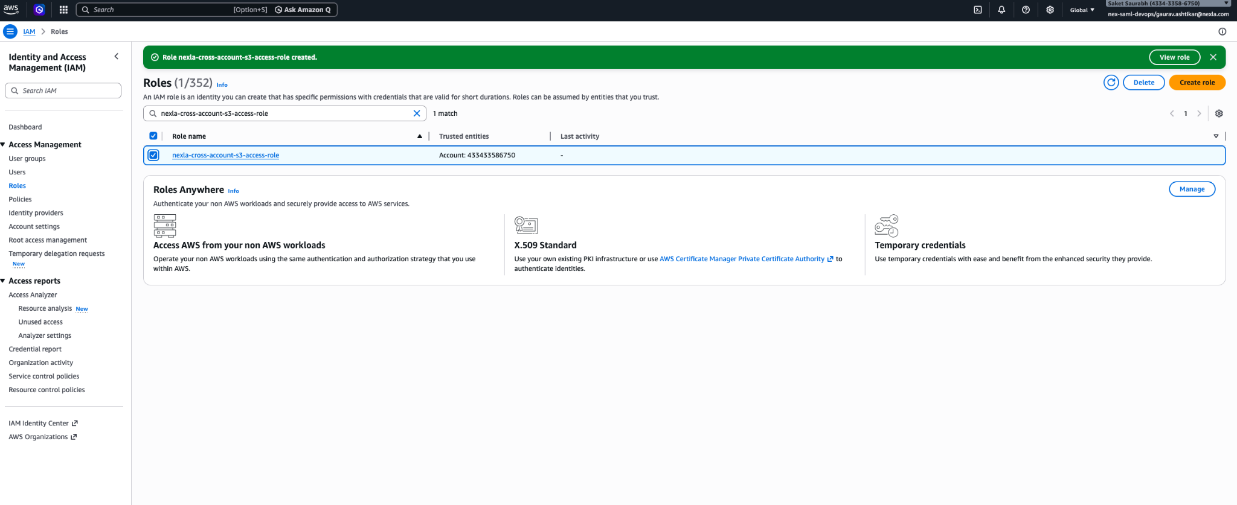The width and height of the screenshot is (1237, 505).
Task: Open Dashboard in IAM sidebar
Action: [25, 127]
